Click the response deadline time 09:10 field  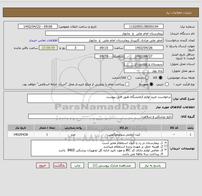pyautogui.click(x=104, y=48)
